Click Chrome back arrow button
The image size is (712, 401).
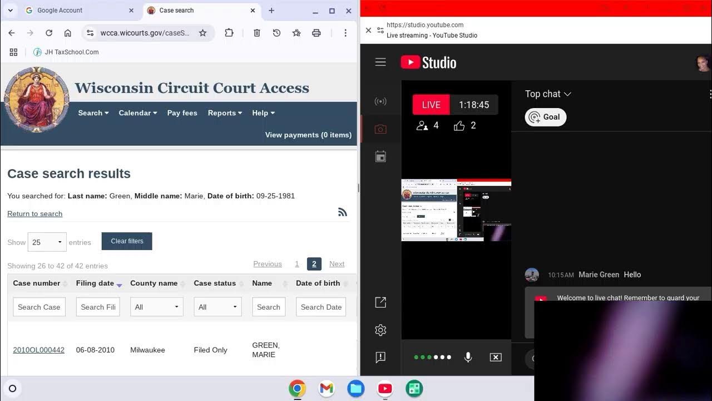(x=12, y=33)
